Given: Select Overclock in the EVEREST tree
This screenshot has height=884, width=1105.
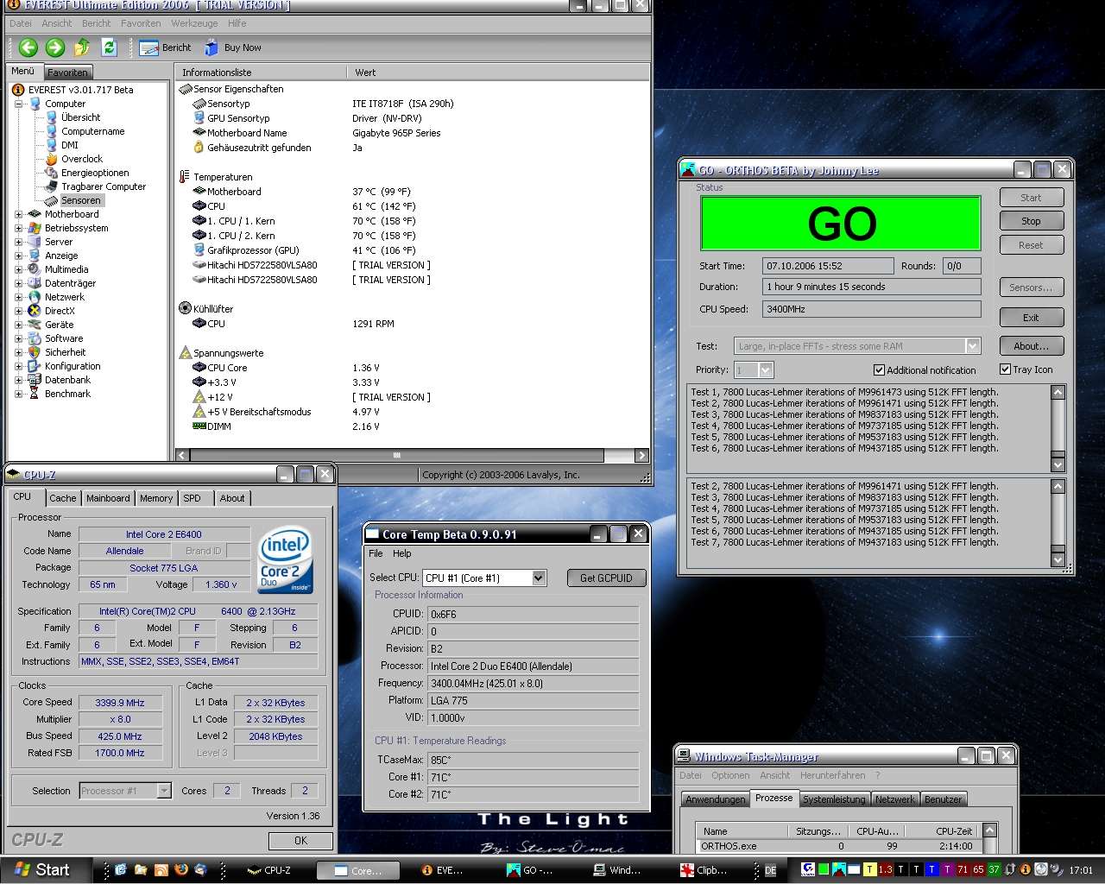Looking at the screenshot, I should pos(82,159).
